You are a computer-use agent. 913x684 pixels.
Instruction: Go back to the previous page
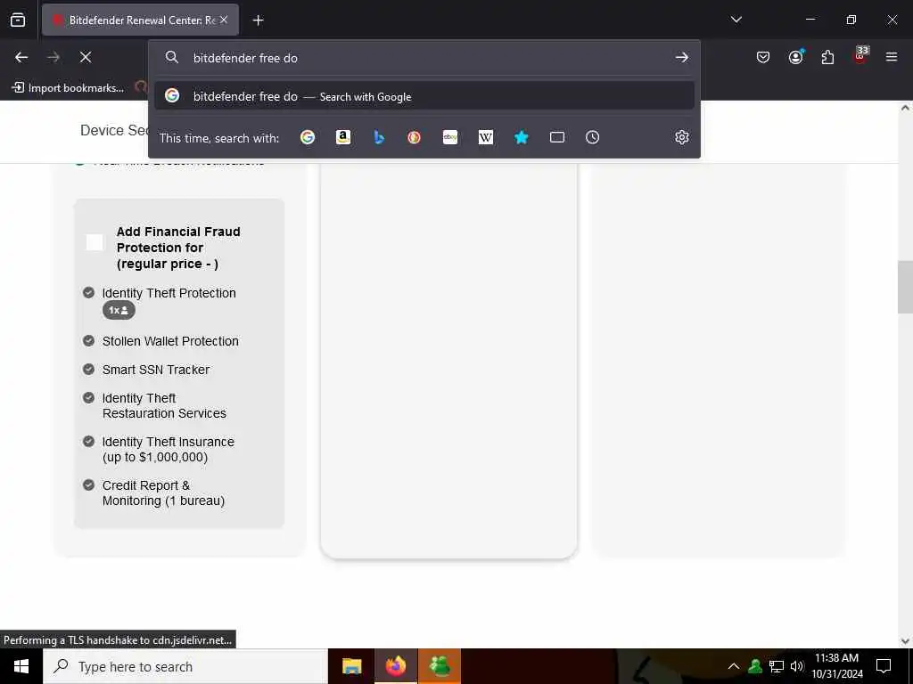click(x=21, y=57)
